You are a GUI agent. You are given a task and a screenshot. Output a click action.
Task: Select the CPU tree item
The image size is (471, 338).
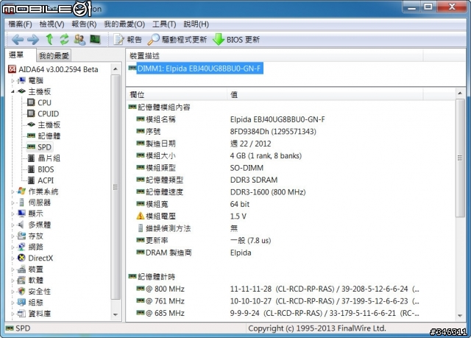44,103
